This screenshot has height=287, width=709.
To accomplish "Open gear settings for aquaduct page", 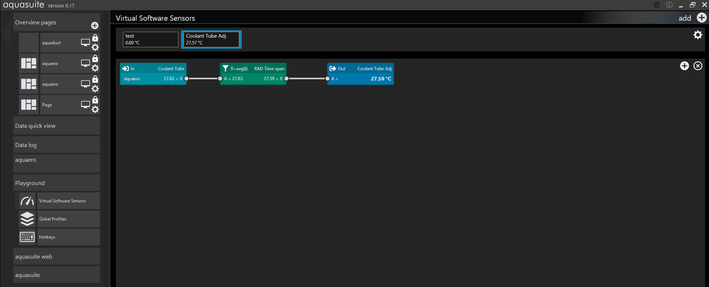I will [x=95, y=47].
